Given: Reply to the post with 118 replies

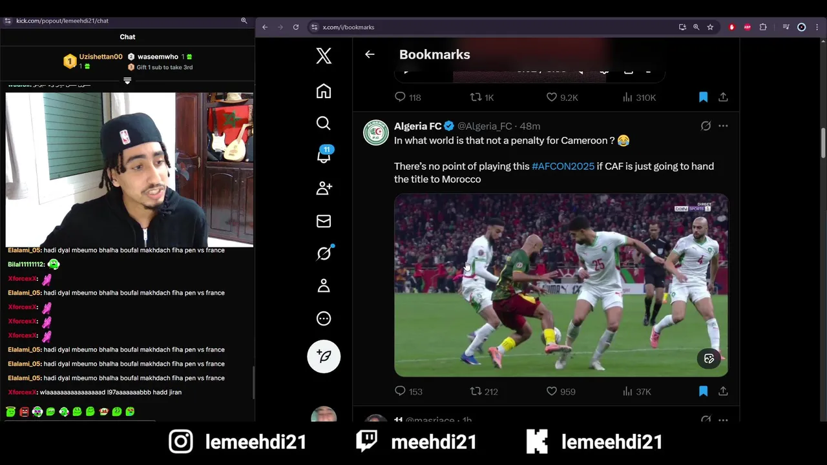Looking at the screenshot, I should (408, 98).
